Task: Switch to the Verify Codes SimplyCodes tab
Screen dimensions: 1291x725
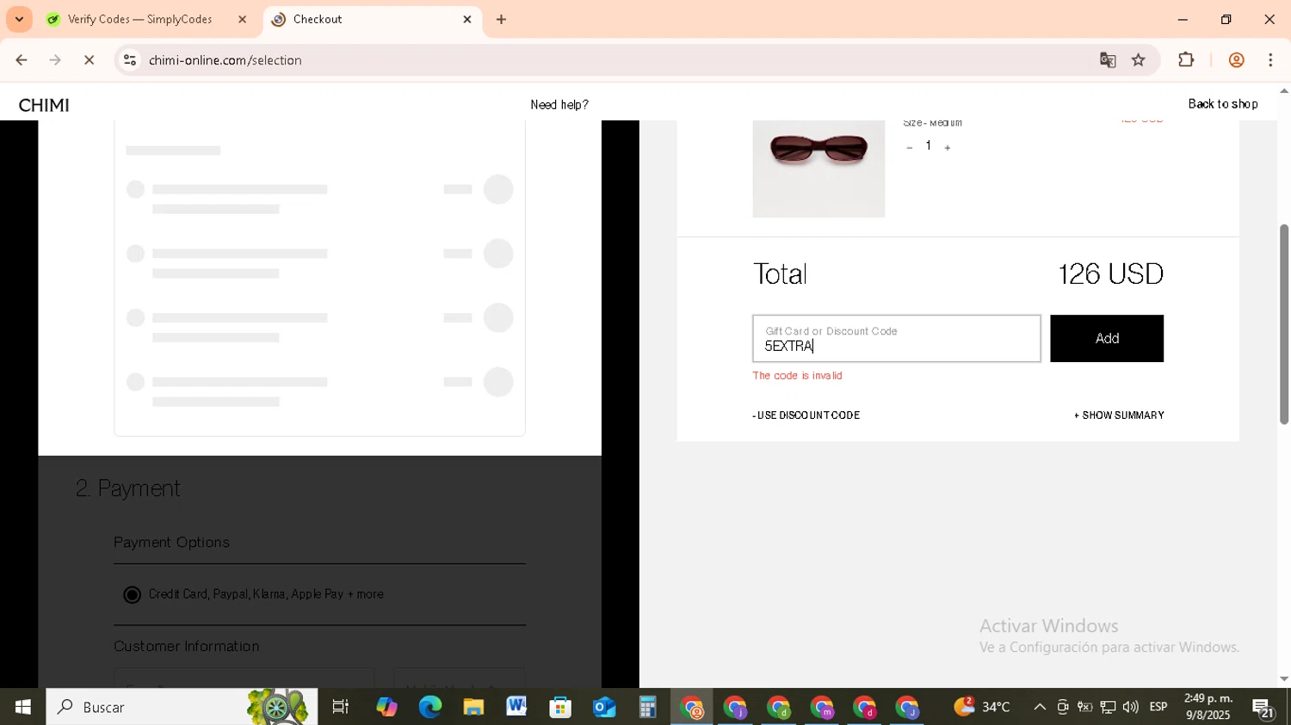Action: point(140,19)
